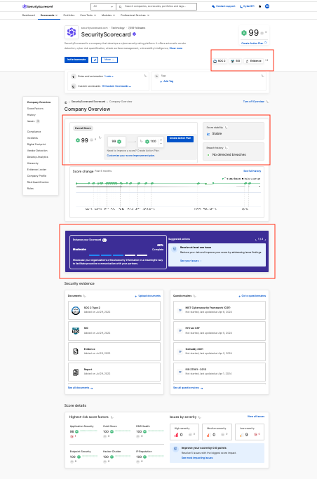Click the share icon button beside Invite teammate

coord(95,60)
